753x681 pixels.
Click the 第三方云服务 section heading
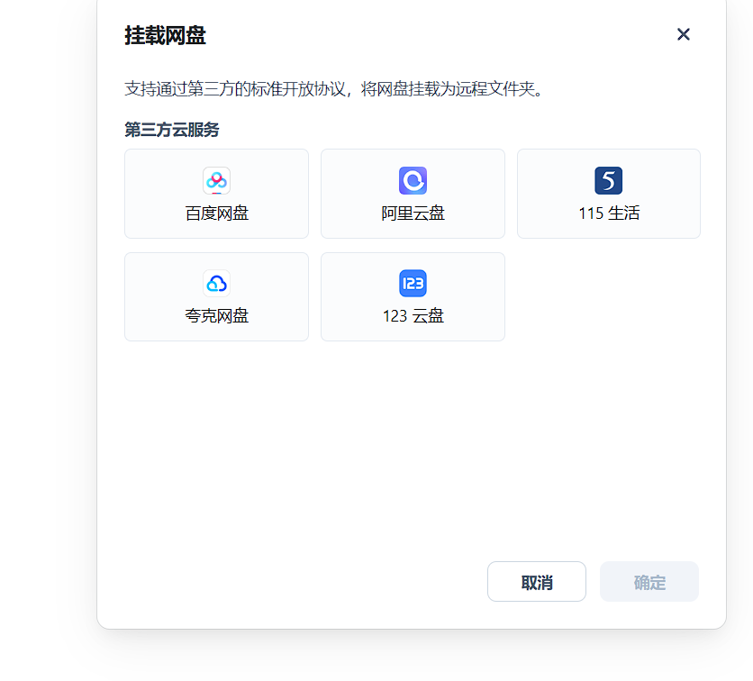coord(172,130)
